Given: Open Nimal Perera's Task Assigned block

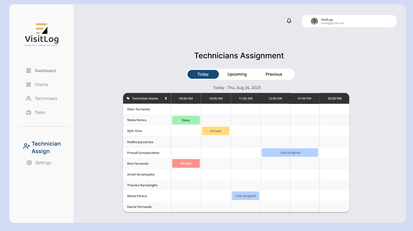Looking at the screenshot, I should coord(245,196).
